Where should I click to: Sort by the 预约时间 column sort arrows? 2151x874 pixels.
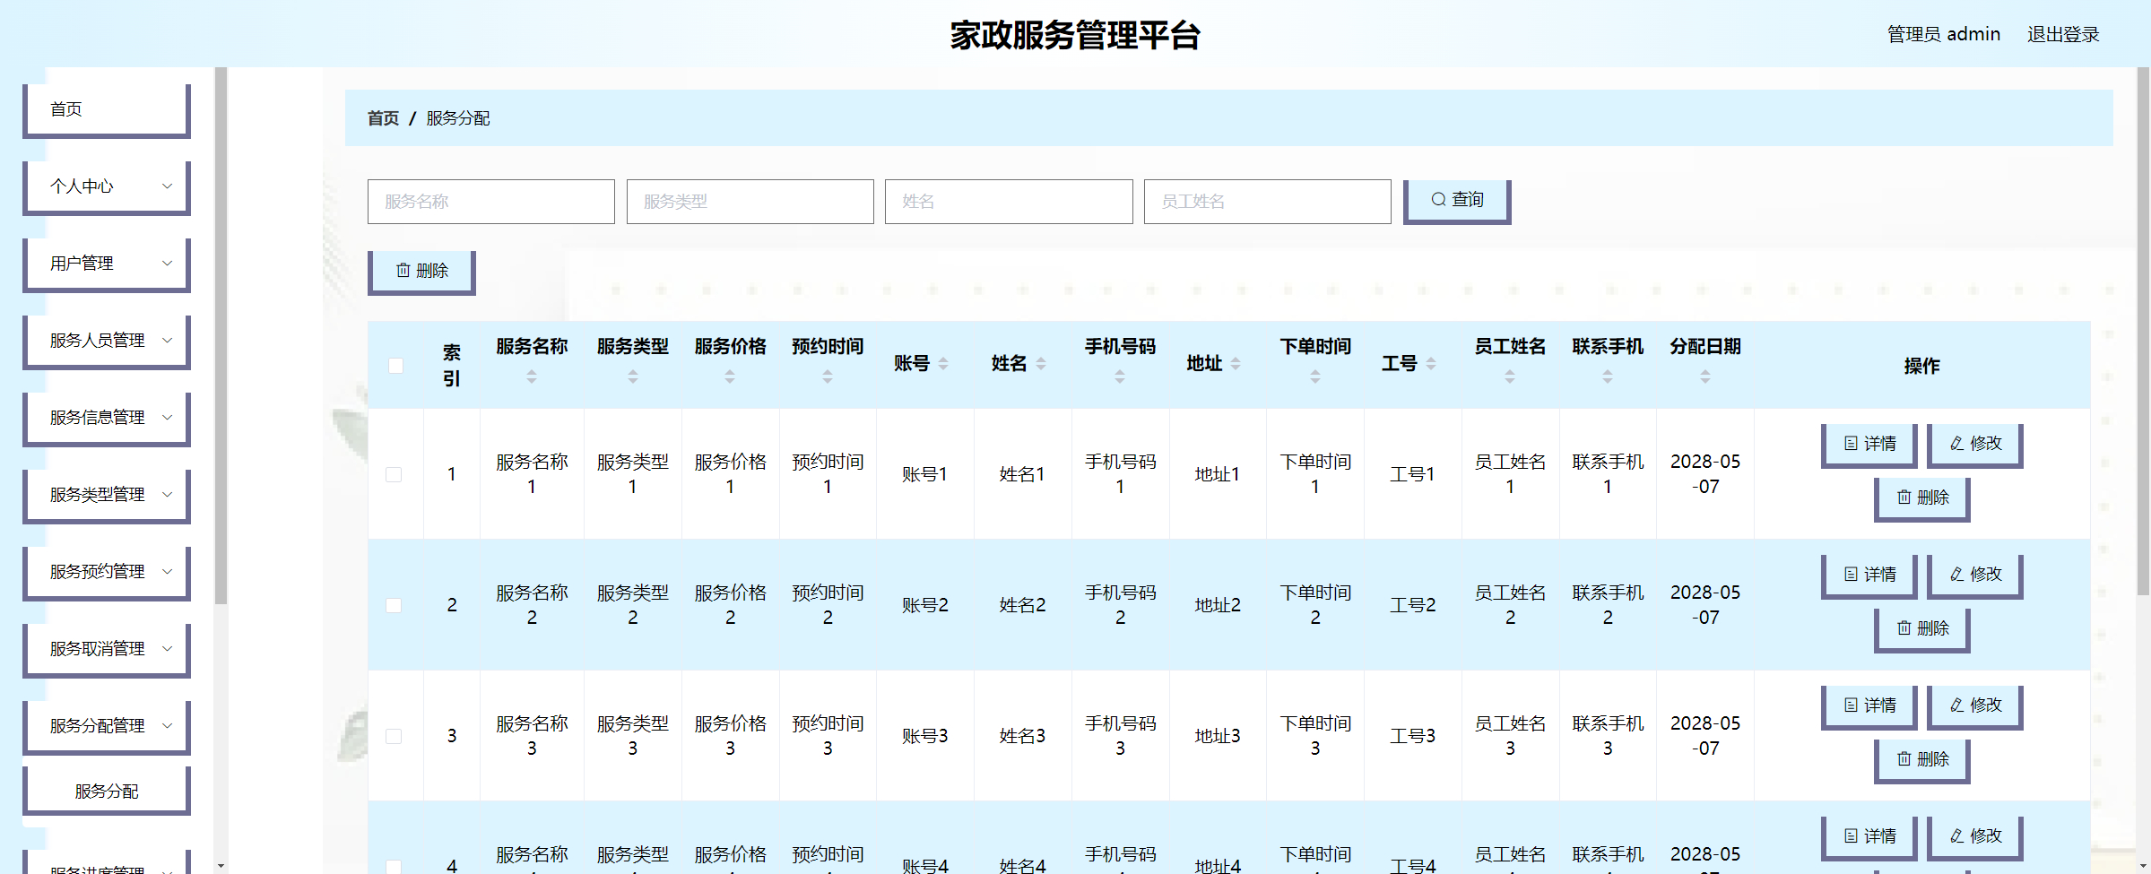[x=828, y=377]
